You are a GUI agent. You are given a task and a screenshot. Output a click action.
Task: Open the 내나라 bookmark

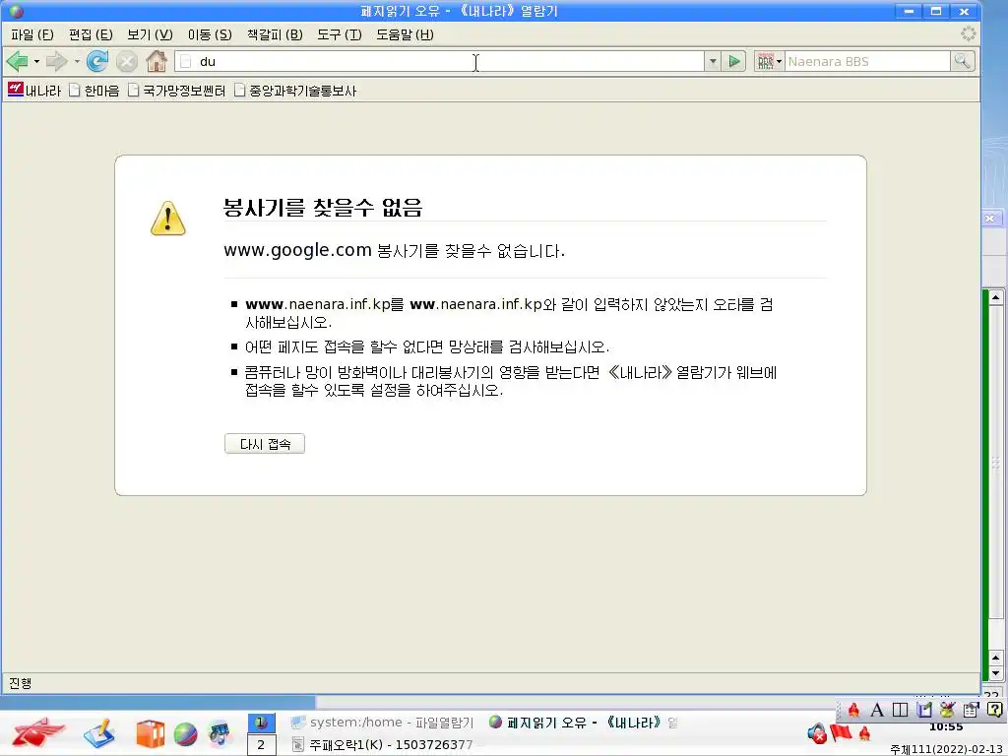pyautogui.click(x=34, y=90)
